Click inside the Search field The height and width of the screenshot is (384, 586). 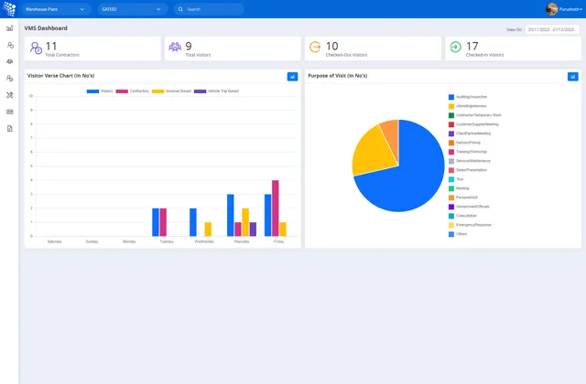pyautogui.click(x=209, y=9)
